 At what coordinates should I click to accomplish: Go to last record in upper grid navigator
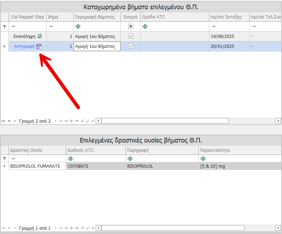click(x=66, y=121)
